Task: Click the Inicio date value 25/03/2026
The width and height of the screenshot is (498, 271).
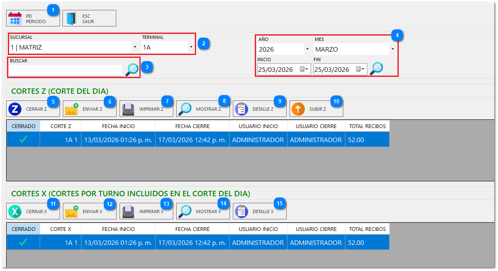Action: point(275,69)
